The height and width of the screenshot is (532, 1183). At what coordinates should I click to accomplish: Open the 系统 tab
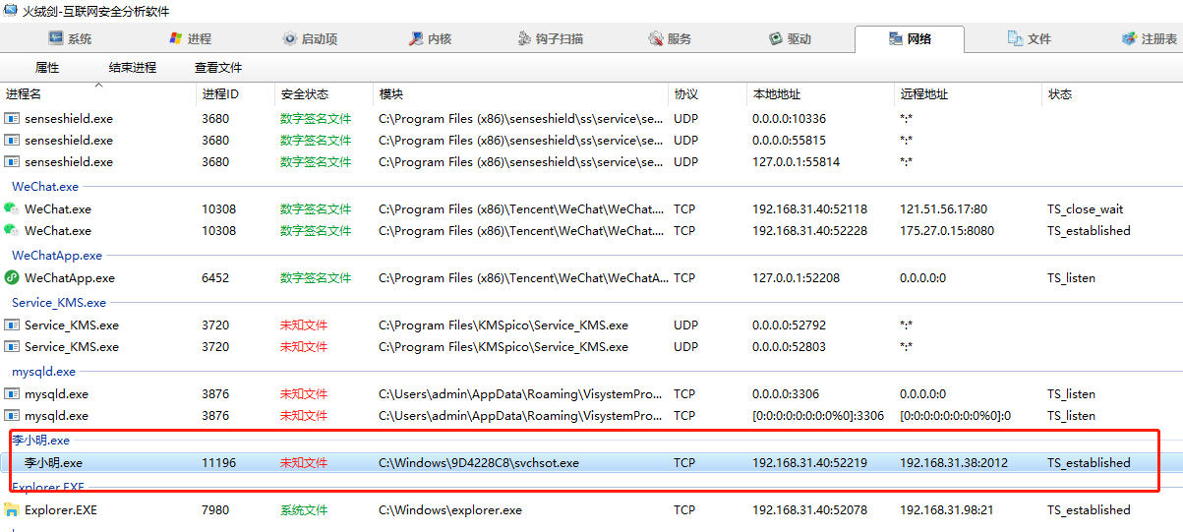pyautogui.click(x=69, y=38)
